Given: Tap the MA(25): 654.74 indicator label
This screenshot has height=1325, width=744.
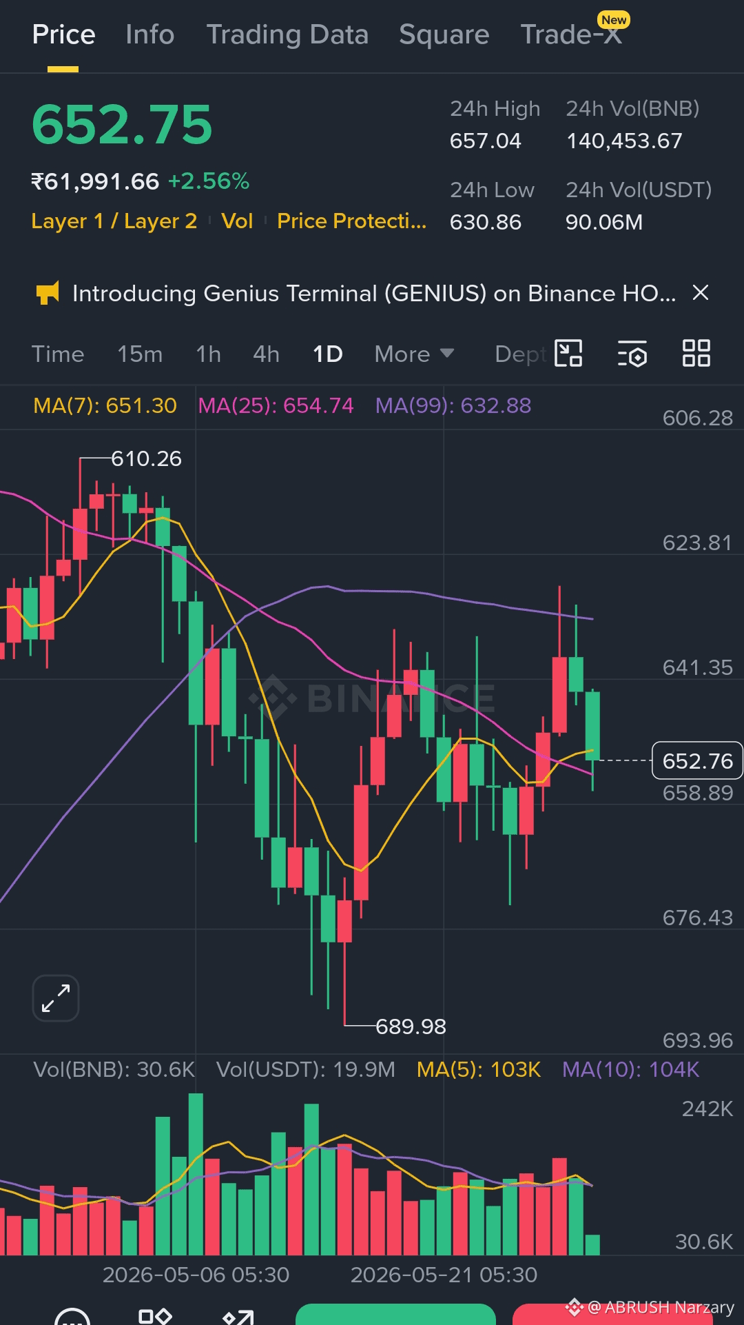Looking at the screenshot, I should (276, 405).
